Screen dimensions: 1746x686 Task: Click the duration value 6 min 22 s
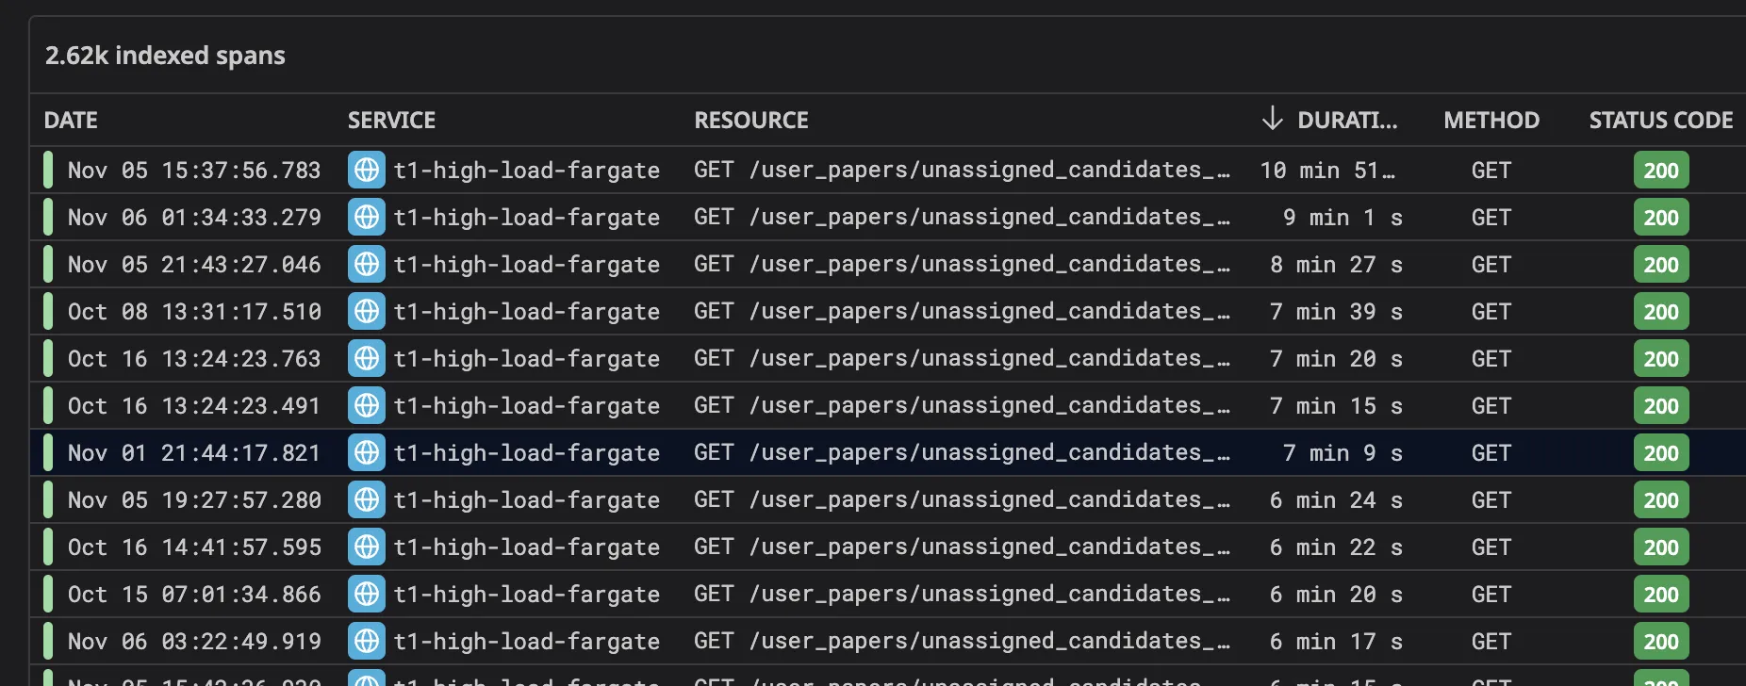click(1336, 547)
